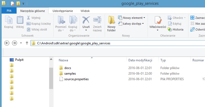Click the Kopiuj (copy) icon in Schowek

pos(9,20)
